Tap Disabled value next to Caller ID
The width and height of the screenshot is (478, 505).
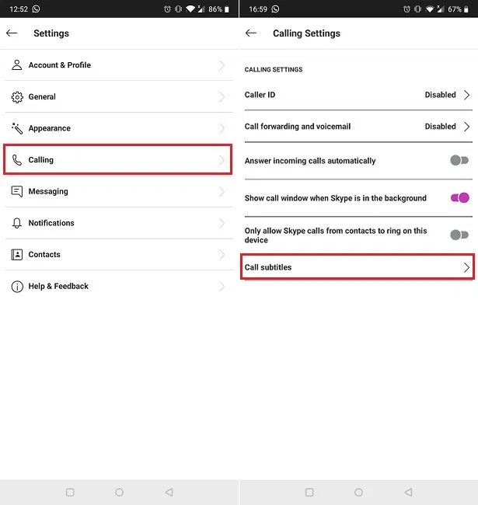[440, 95]
